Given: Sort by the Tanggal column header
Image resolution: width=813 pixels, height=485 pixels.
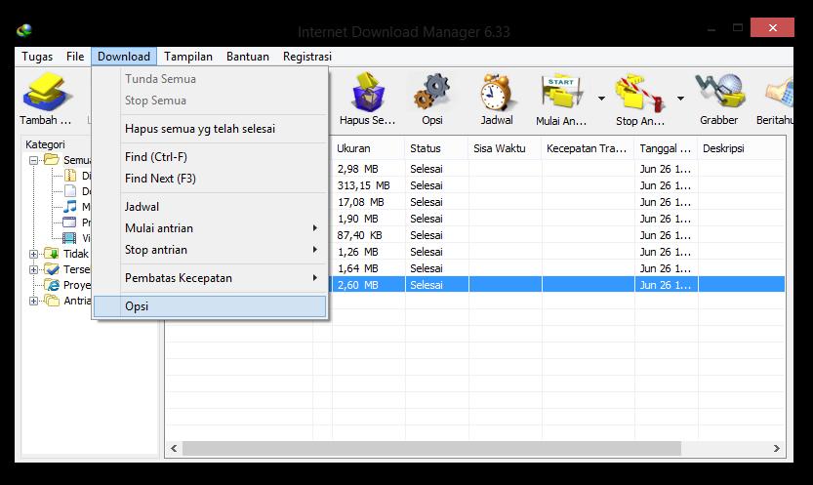Looking at the screenshot, I should [667, 148].
